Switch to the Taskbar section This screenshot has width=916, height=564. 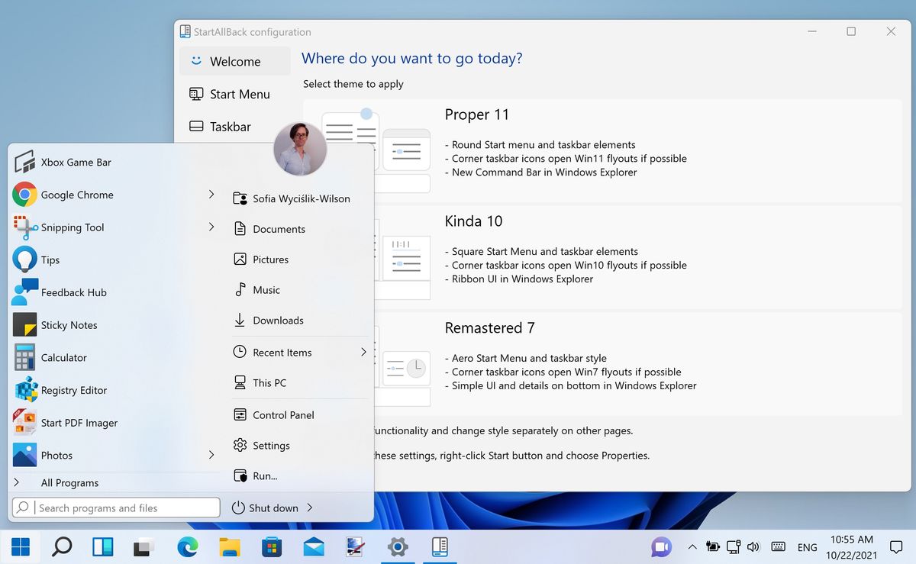click(x=229, y=126)
